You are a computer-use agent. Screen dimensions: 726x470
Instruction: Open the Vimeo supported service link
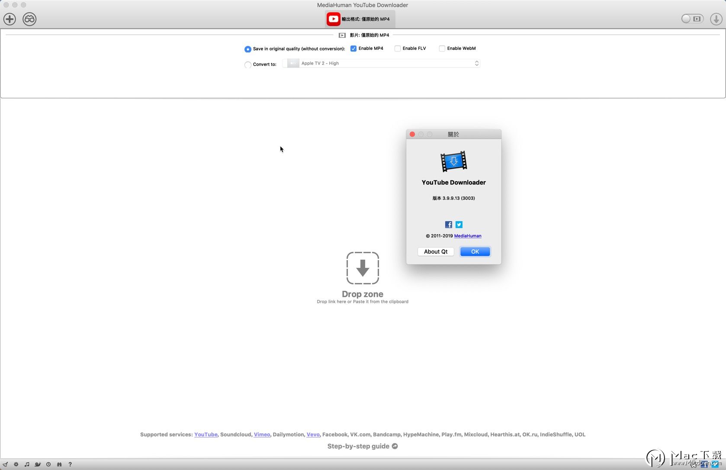point(262,435)
